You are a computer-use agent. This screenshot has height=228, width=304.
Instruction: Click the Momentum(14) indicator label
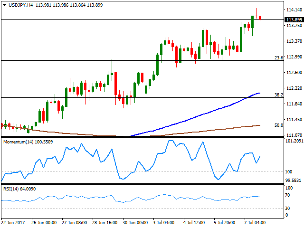tap(25, 142)
